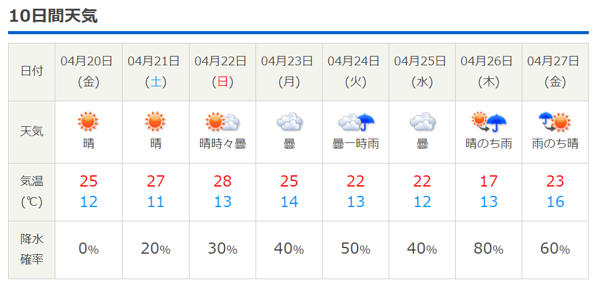Click the high temperature 28 on 04月22日
The height and width of the screenshot is (286, 600).
point(223,181)
